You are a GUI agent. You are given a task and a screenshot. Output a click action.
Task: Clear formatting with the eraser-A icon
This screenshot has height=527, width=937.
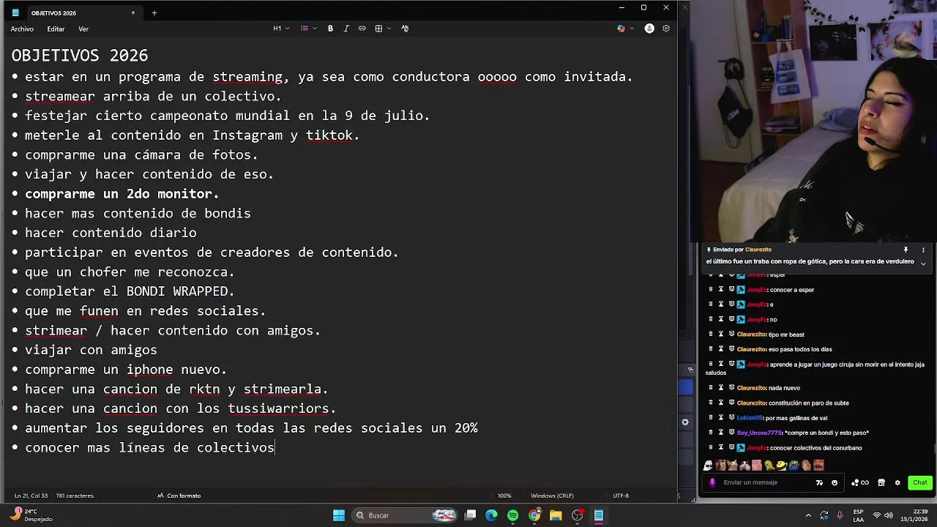(x=405, y=29)
